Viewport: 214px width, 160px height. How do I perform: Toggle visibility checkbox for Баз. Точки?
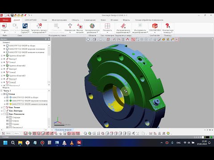pyautogui.click(x=4, y=108)
